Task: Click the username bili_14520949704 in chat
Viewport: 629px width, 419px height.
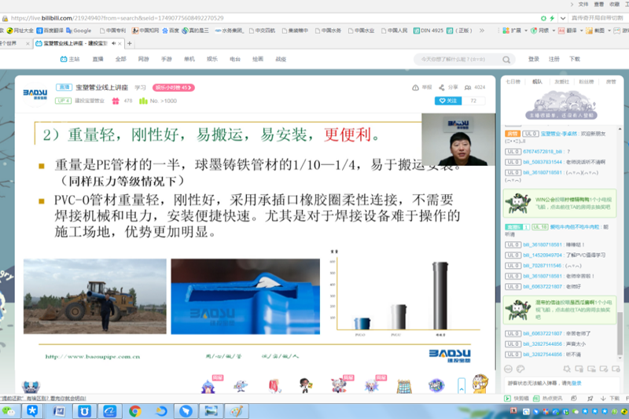Action: click(543, 255)
